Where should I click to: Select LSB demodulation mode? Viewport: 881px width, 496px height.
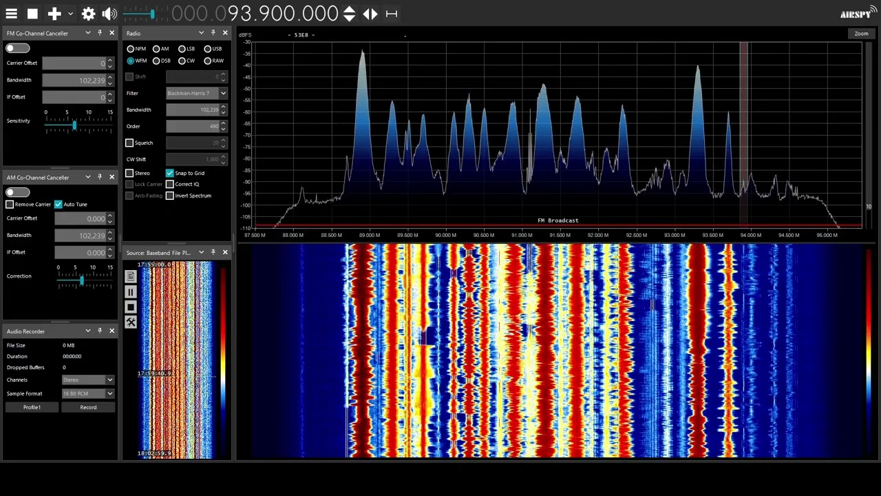pos(182,49)
